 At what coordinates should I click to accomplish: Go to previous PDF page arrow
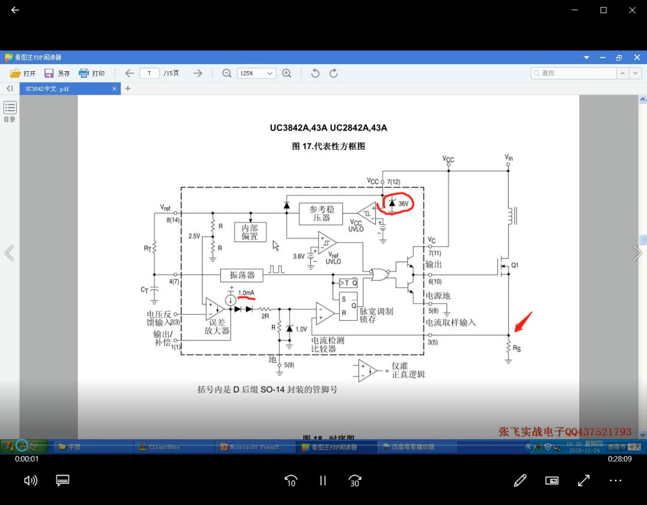coord(129,74)
